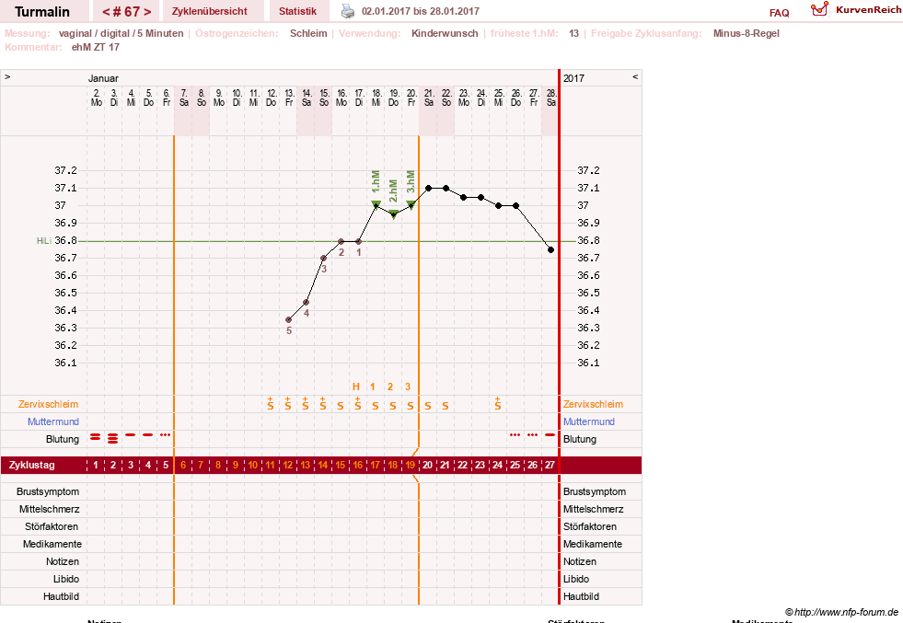
Task: Click the date column 28. Sa
Action: [x=551, y=98]
